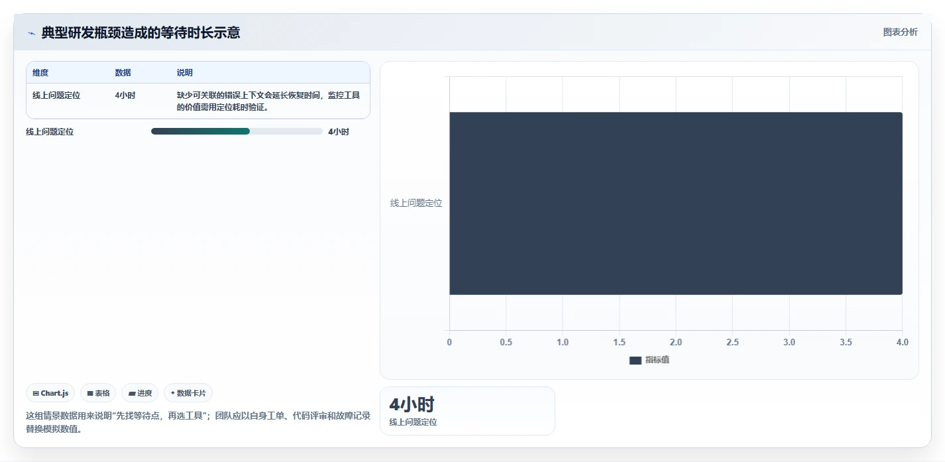
Task: Click the 线上问题定位 y-axis label in the chart
Action: [416, 203]
